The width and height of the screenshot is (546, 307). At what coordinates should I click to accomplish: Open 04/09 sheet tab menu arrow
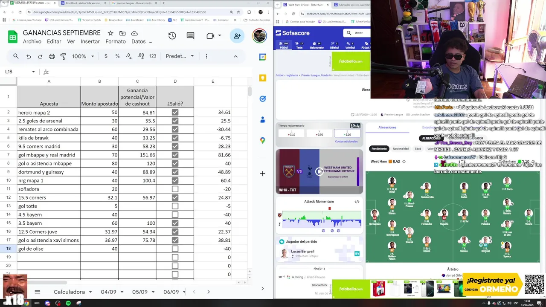coord(122,292)
